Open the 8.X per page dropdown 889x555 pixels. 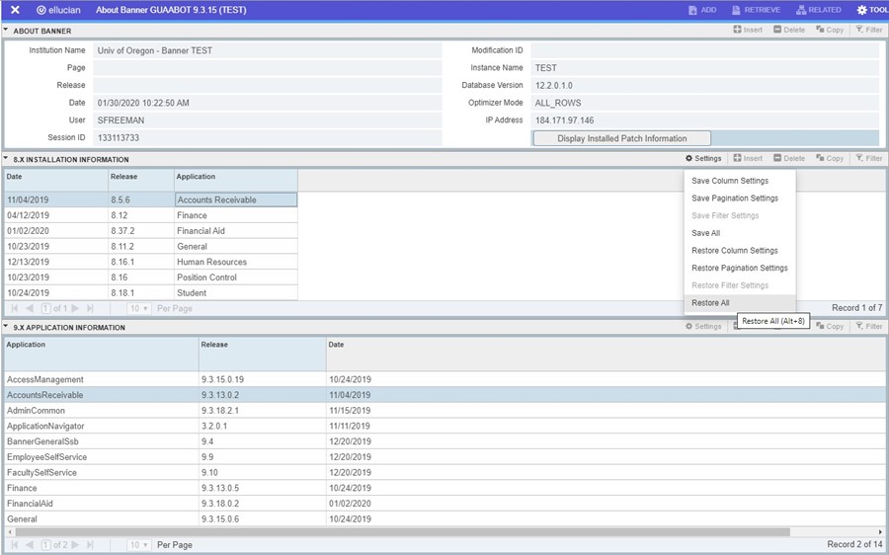138,308
